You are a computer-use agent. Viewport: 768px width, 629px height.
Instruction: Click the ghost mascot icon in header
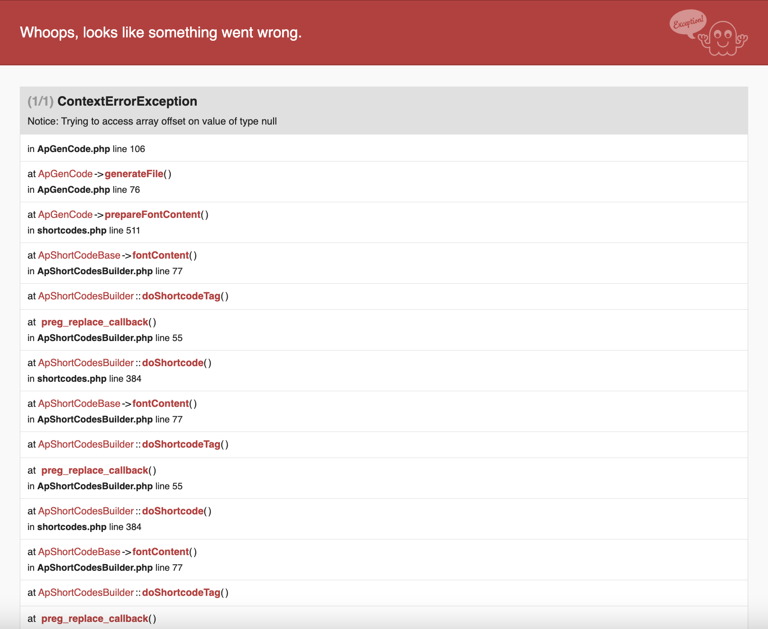tap(723, 39)
